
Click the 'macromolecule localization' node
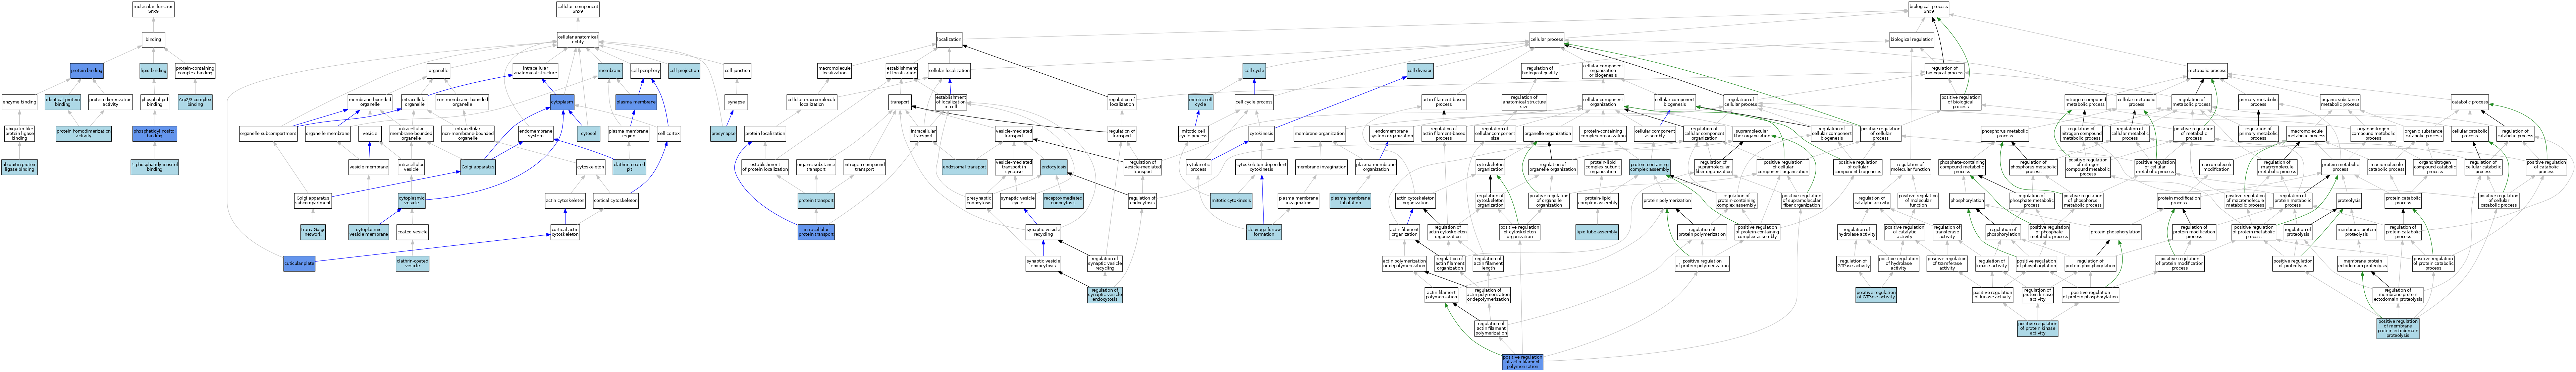(x=834, y=71)
